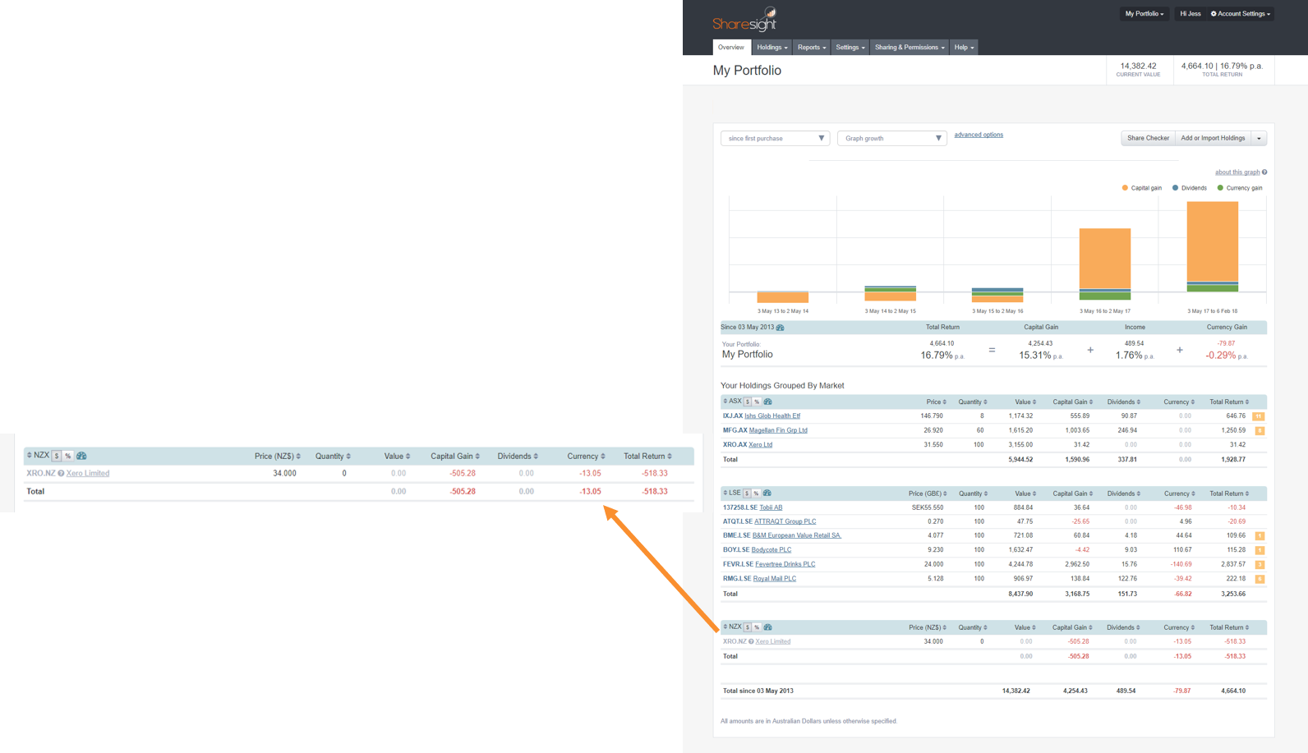Viewport: 1308px width, 753px height.
Task: Open the My Portfolio switcher dropdown
Action: point(1144,14)
